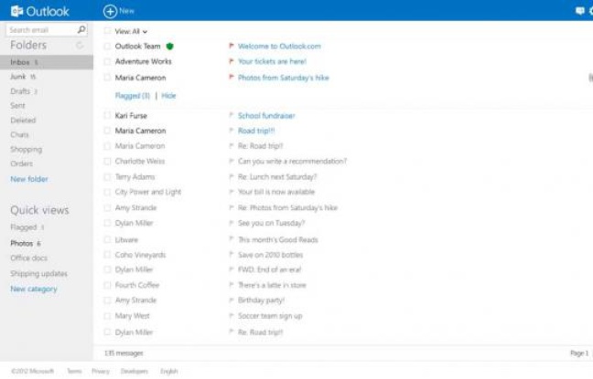Open the Privacy footer link
The width and height of the screenshot is (593, 379).
pos(101,371)
